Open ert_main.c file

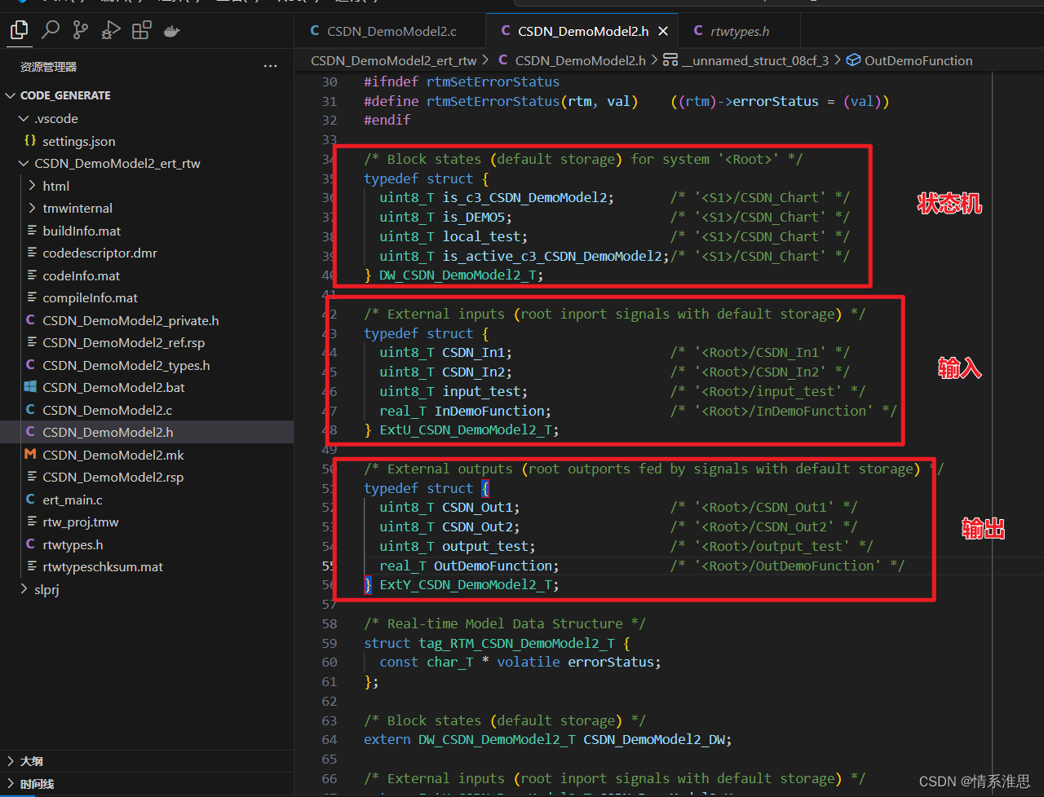coord(147,500)
